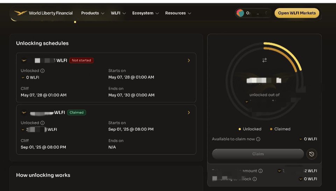Open the Products dropdown menu

coord(92,13)
